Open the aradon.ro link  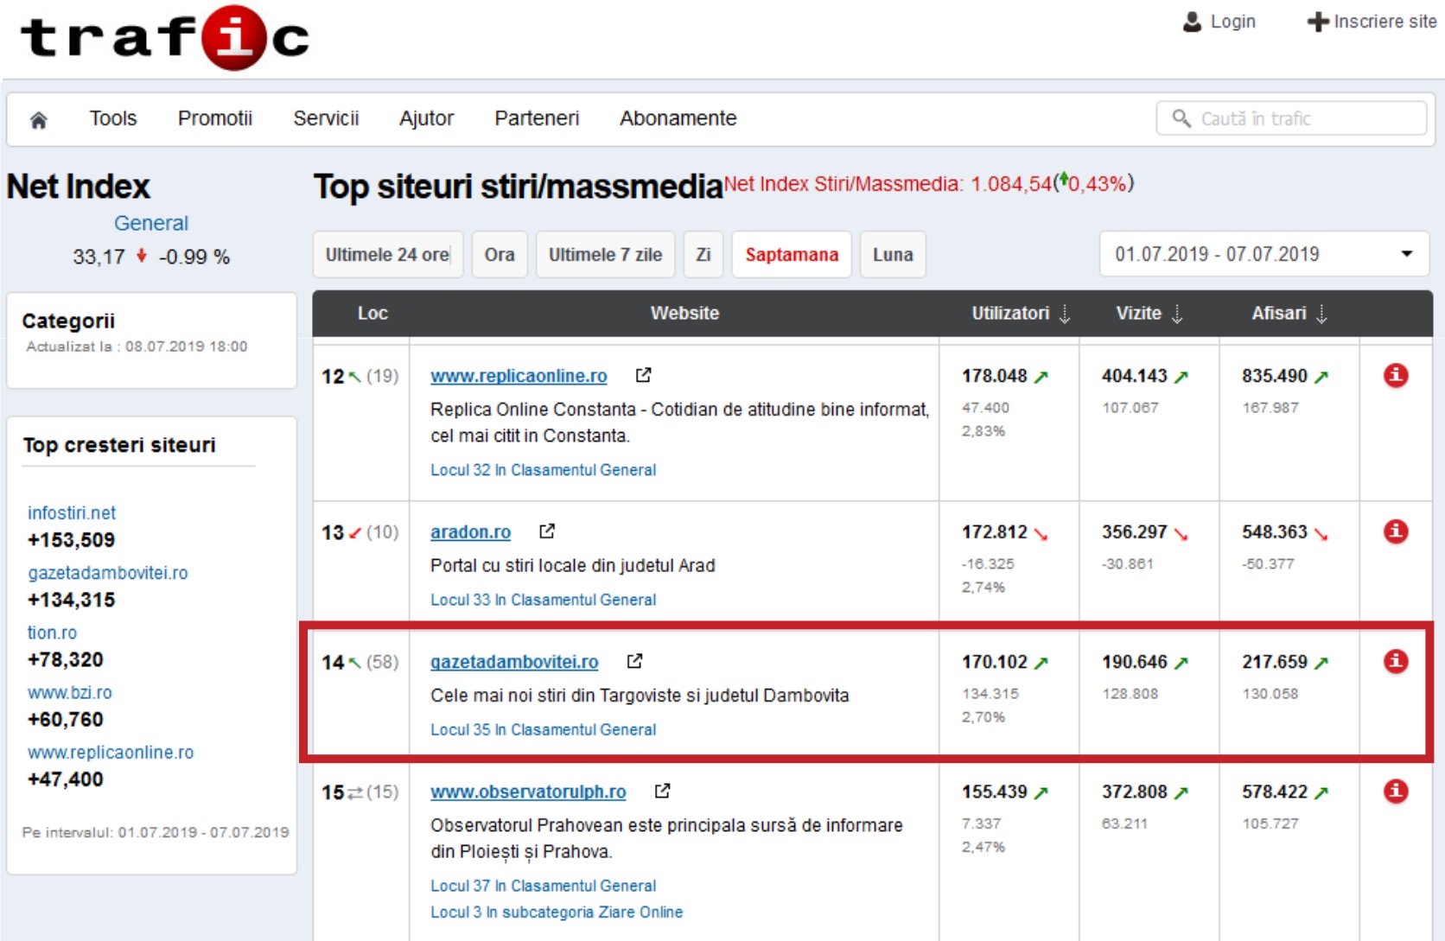(x=470, y=532)
